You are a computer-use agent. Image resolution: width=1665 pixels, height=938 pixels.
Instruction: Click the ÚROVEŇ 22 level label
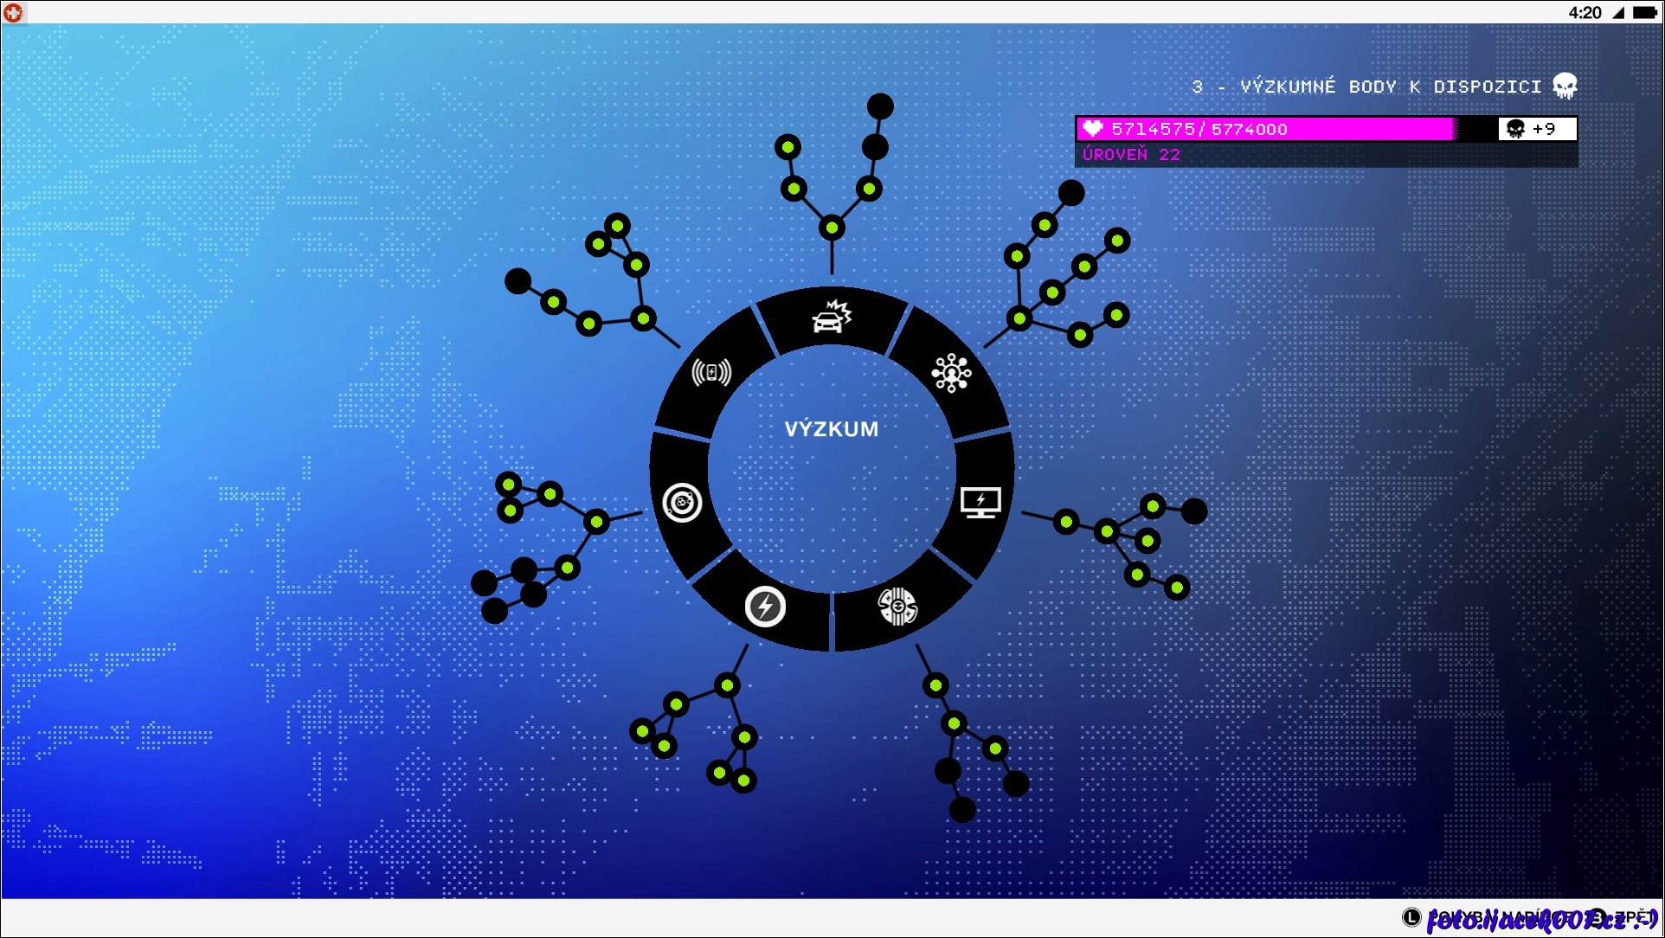pos(1131,155)
